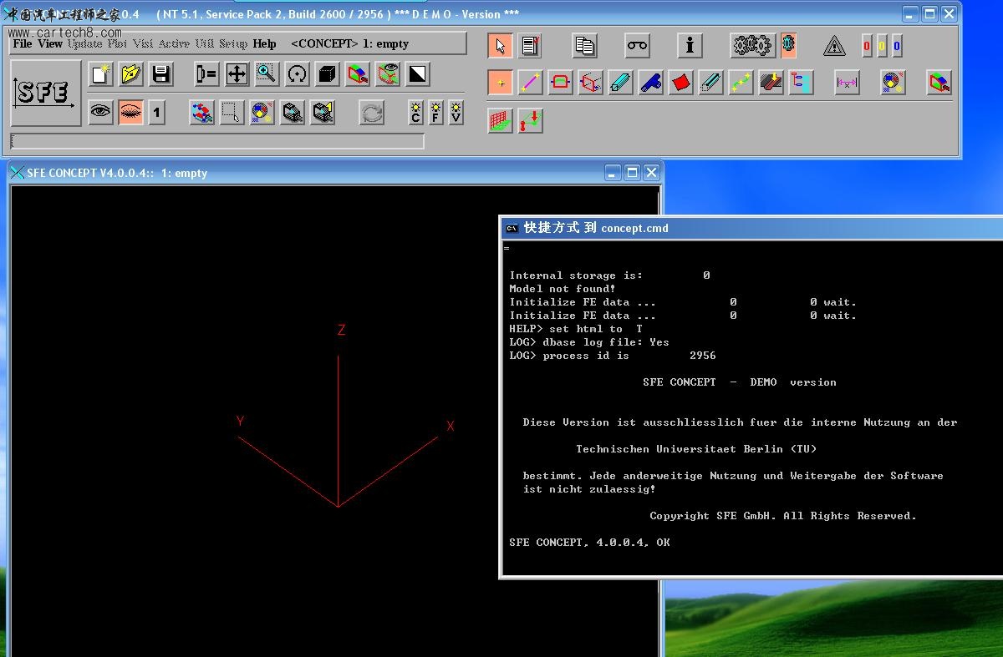The height and width of the screenshot is (657, 1003).
Task: Click the palette disc icon in right toolbar
Action: [893, 82]
